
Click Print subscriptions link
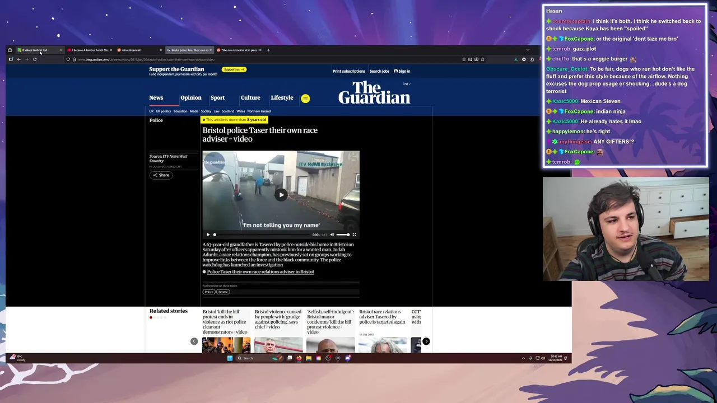point(348,71)
